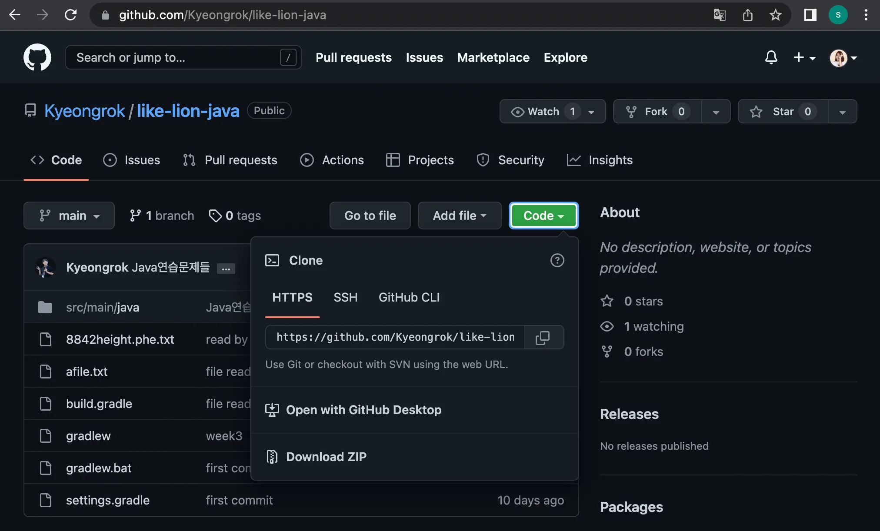Click the GitHub Octocat logo
This screenshot has height=531, width=880.
37,57
